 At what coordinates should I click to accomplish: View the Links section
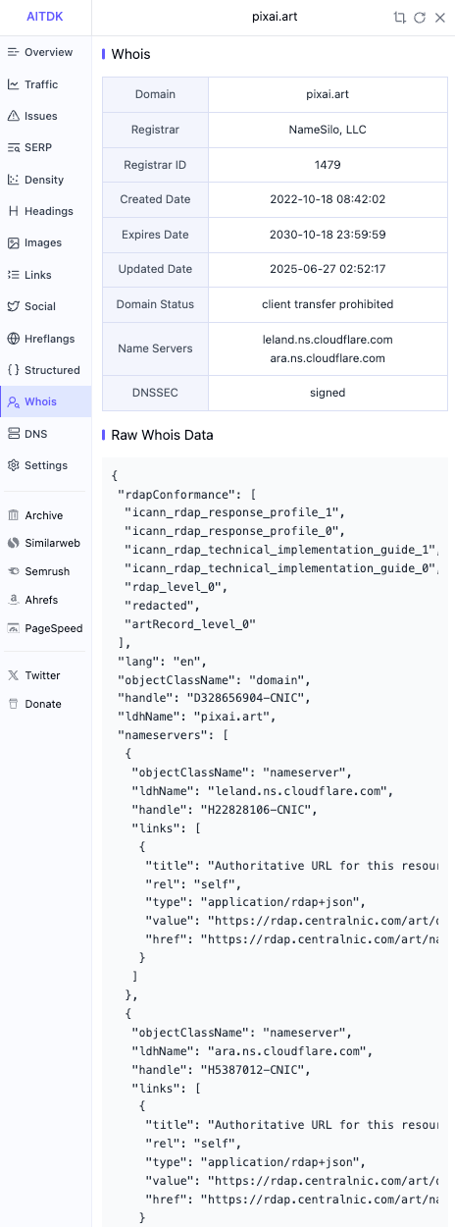(x=45, y=275)
